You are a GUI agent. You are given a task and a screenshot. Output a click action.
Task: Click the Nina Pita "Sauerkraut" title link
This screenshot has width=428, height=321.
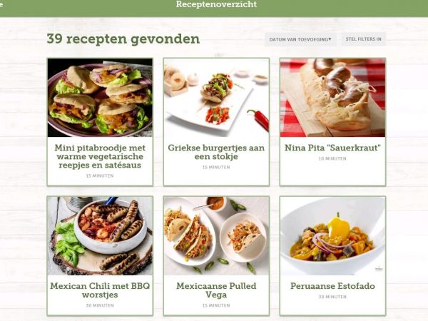[x=332, y=148]
